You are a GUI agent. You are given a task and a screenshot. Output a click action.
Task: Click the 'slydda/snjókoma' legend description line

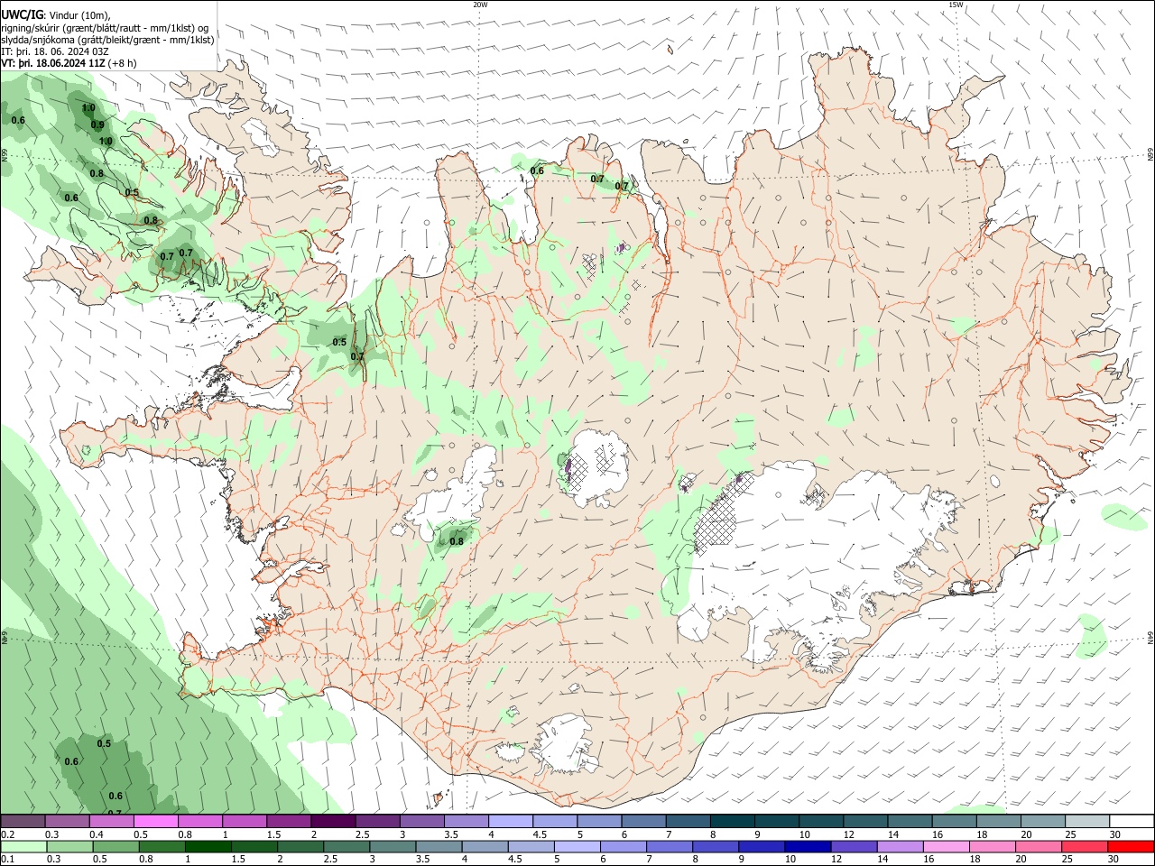(x=108, y=40)
